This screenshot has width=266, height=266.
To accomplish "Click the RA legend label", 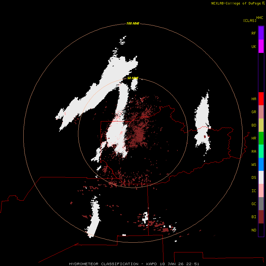I will (254, 152).
